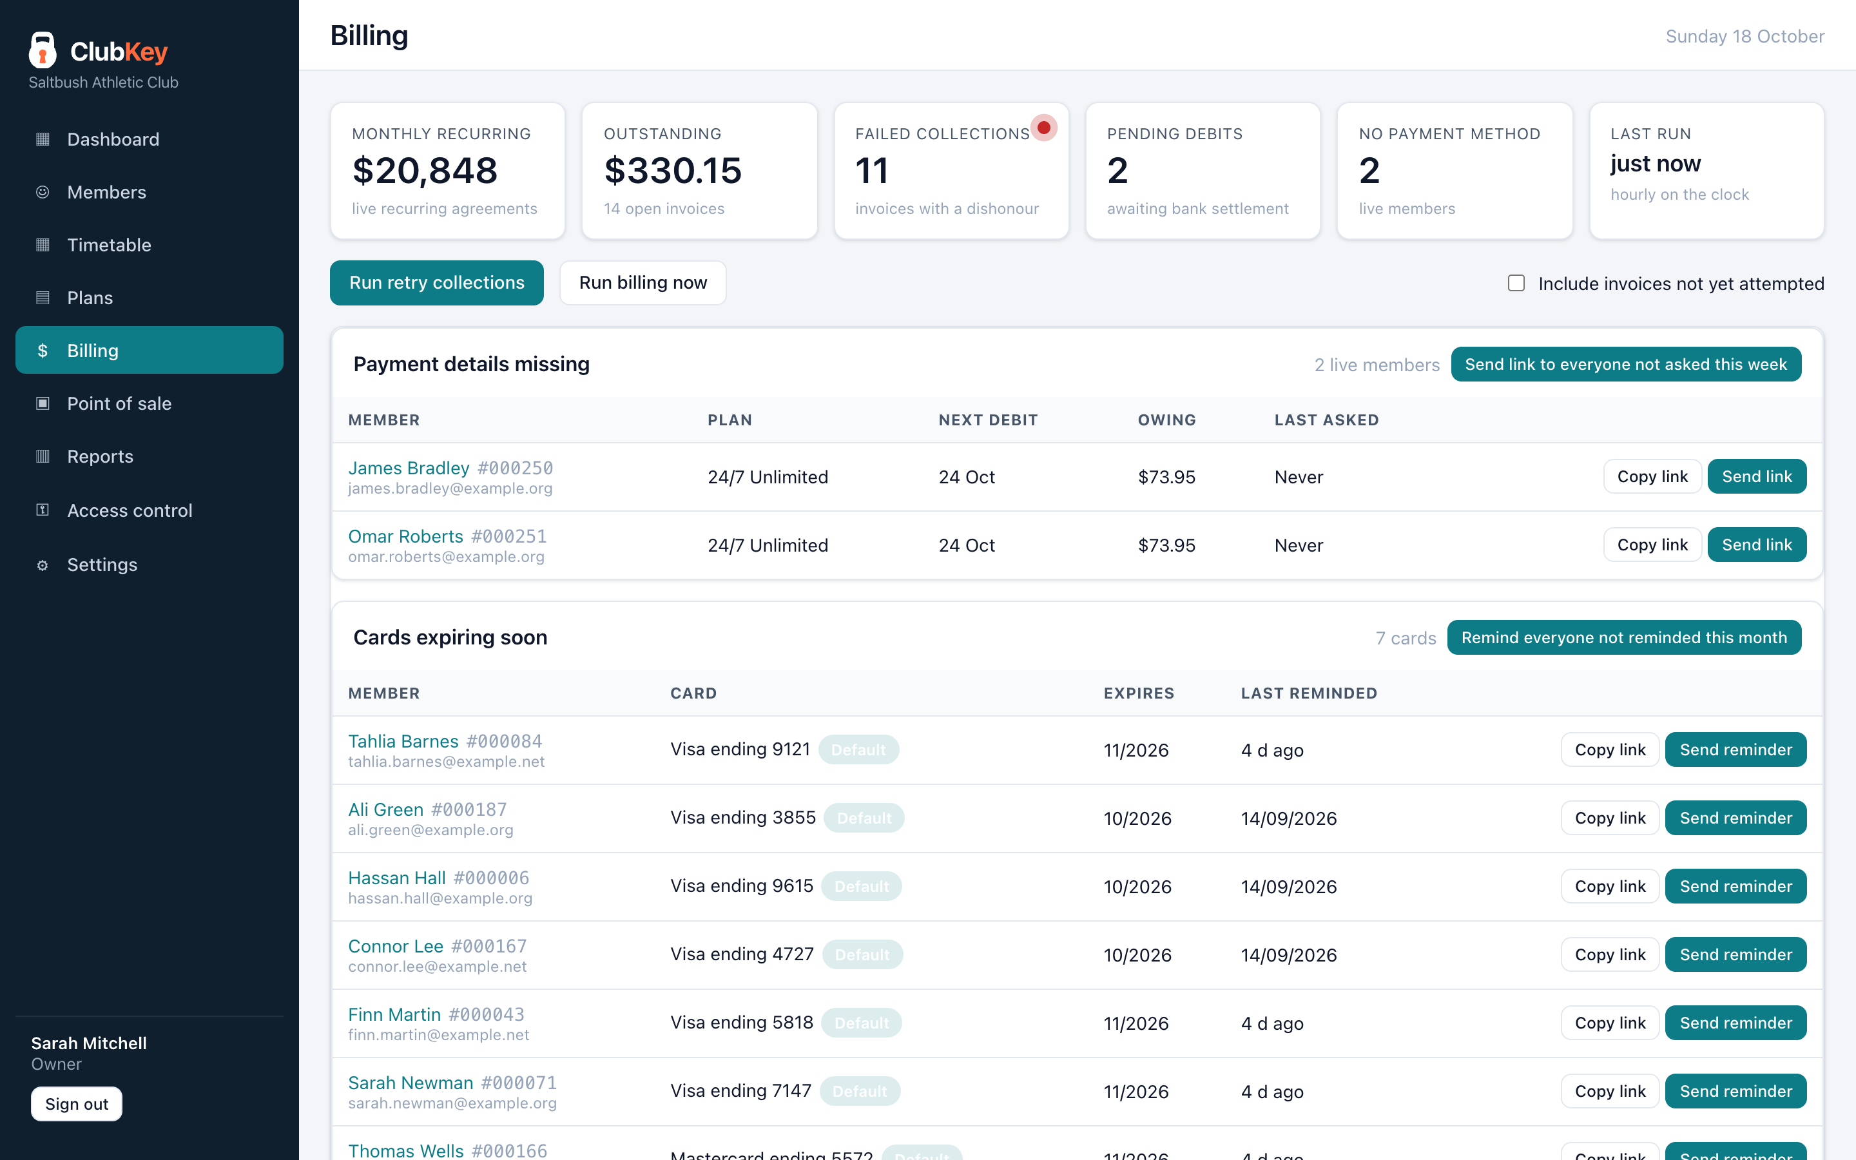This screenshot has width=1856, height=1160.
Task: Click the Dashboard icon in the sidebar
Action: [x=43, y=139]
